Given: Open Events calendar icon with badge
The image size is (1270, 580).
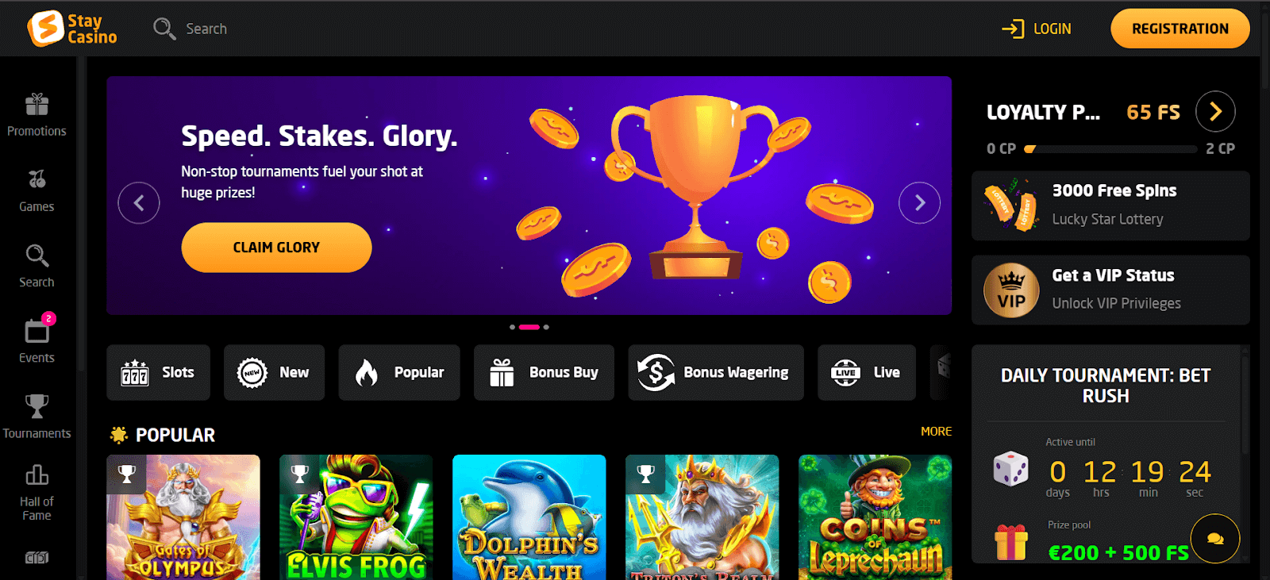Looking at the screenshot, I should coord(38,330).
